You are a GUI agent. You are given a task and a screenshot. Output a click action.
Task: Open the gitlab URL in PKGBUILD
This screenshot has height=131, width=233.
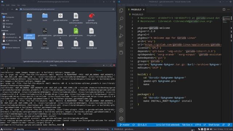[183, 44]
